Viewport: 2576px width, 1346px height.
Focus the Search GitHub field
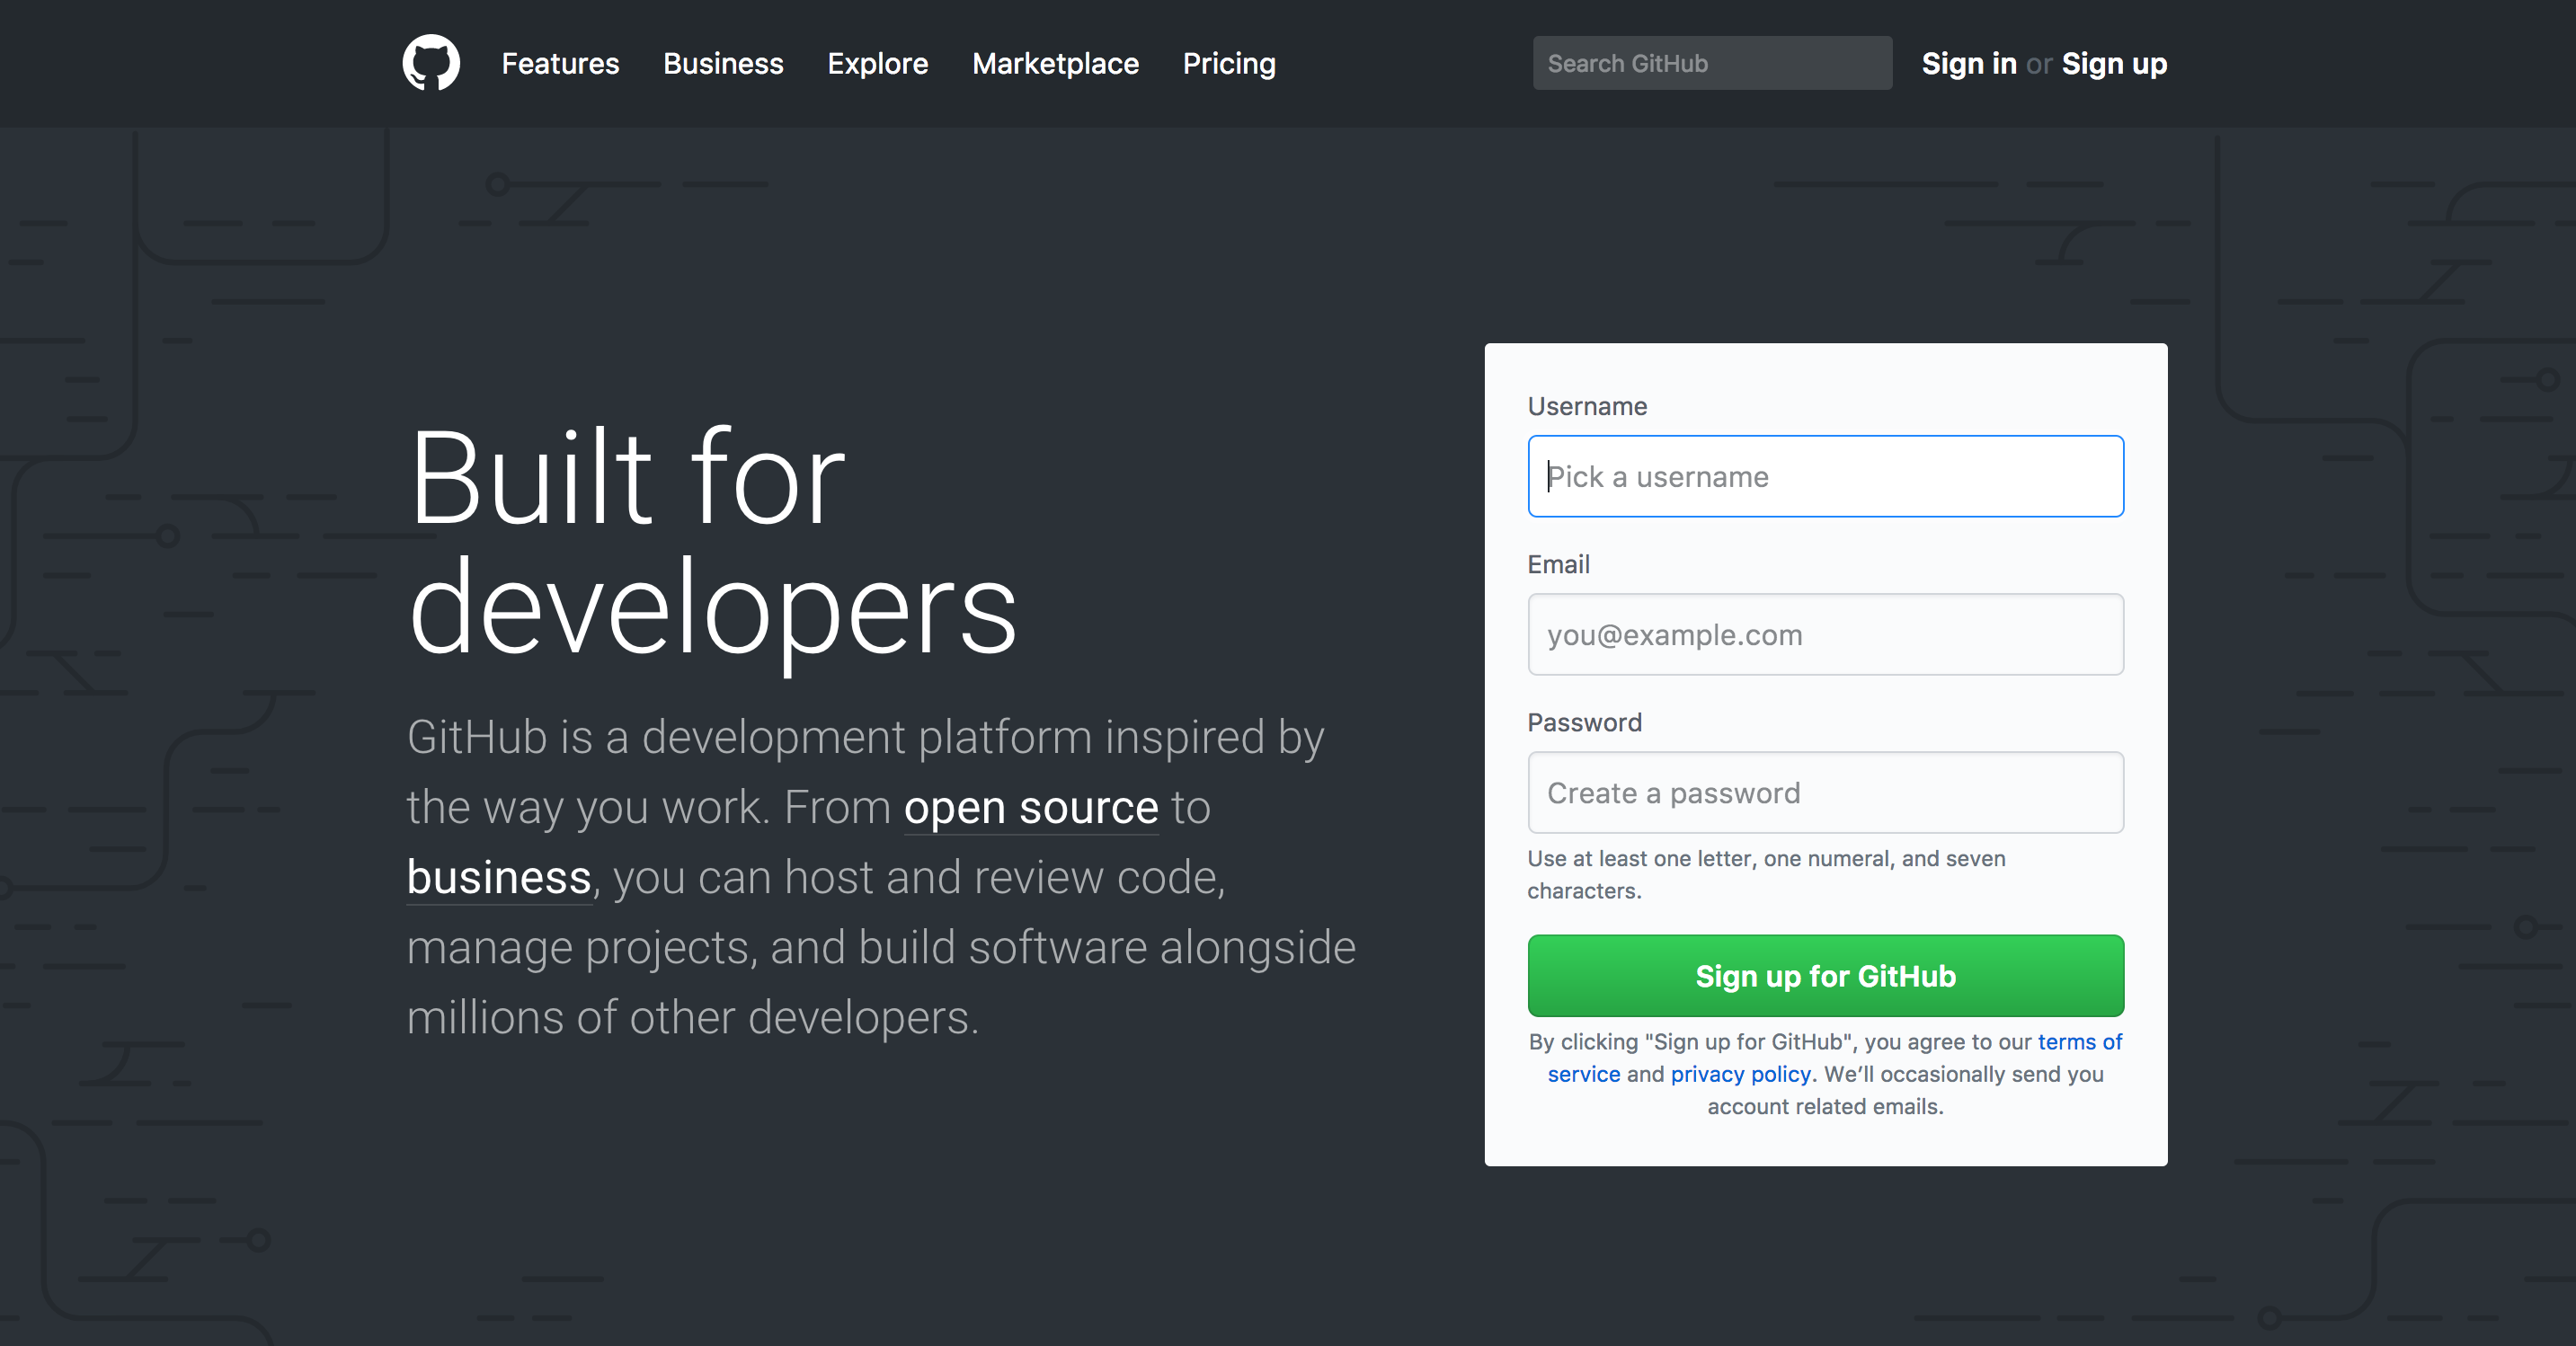tap(1712, 63)
